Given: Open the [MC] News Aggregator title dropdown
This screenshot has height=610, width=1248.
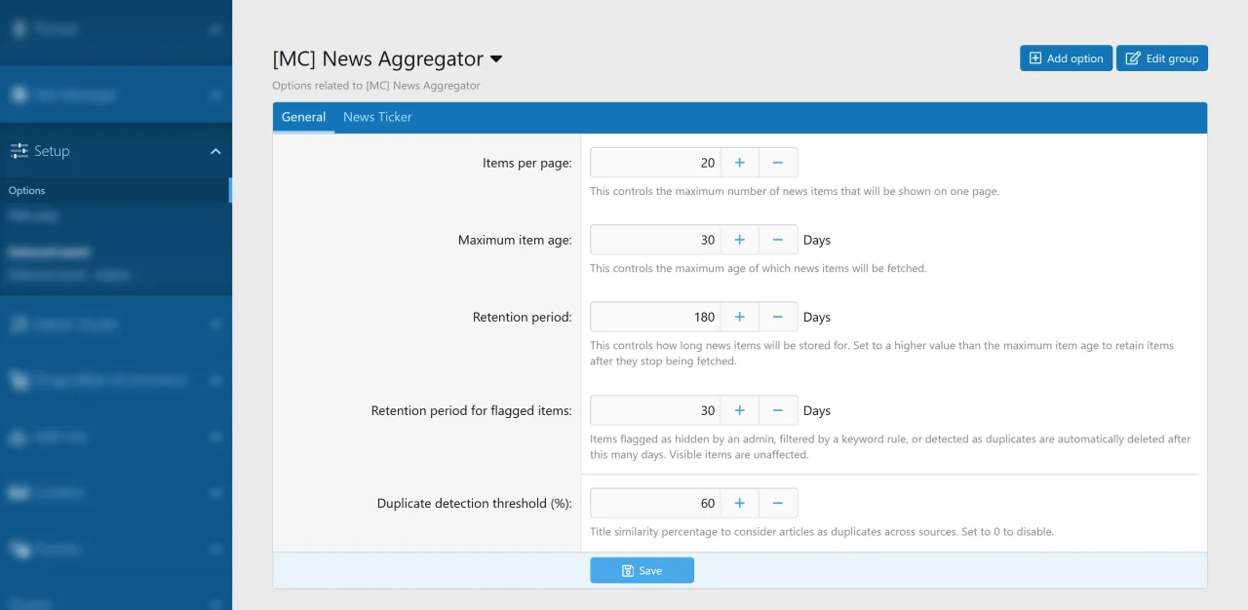Looking at the screenshot, I should [x=496, y=59].
